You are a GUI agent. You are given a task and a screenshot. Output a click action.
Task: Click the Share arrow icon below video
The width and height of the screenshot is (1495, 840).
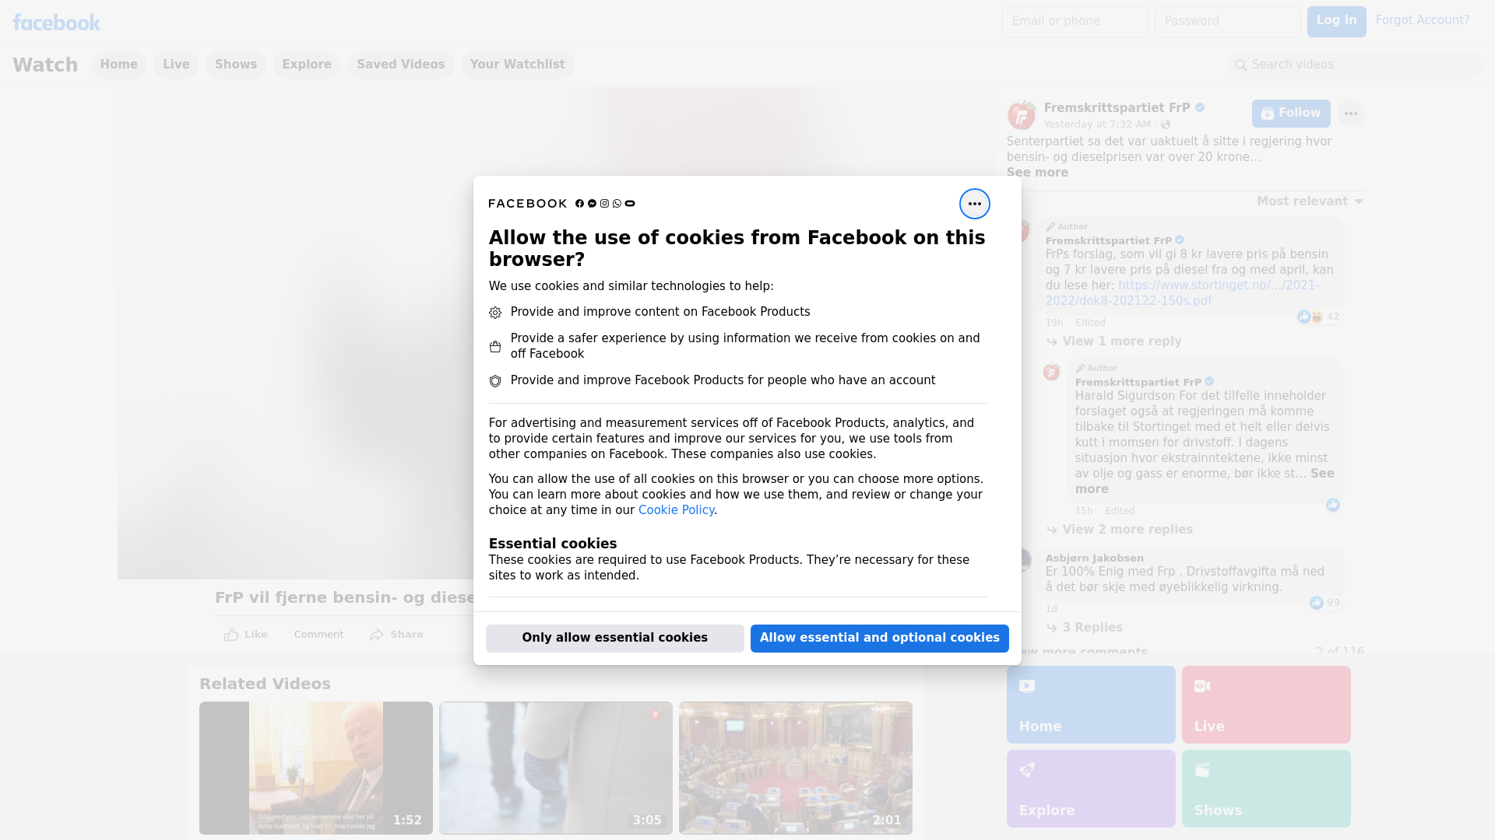377,635
